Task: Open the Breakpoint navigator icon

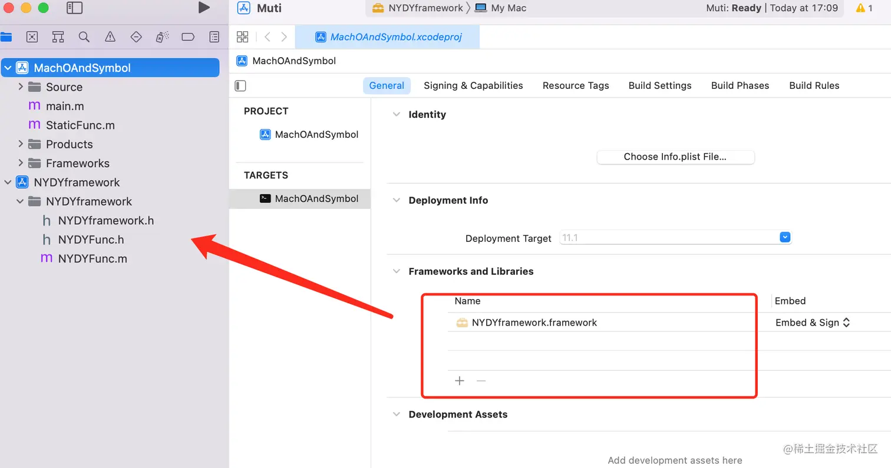Action: click(x=188, y=37)
